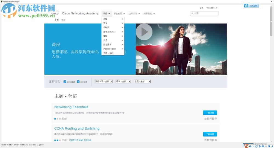274x148 pixels.
Task: Open the emoji smiley icon in IME bar
Action: coord(256,146)
